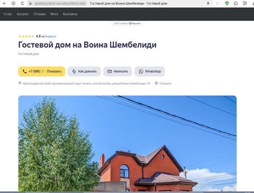
Task: Open the downloads arrow icon
Action: [x=253, y=3]
